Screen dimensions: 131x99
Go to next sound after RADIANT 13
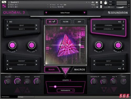click(36, 65)
